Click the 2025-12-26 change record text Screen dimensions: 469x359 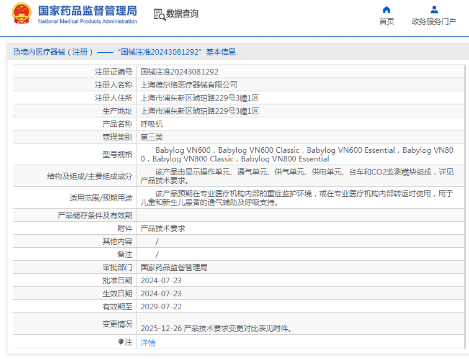[x=216, y=329]
